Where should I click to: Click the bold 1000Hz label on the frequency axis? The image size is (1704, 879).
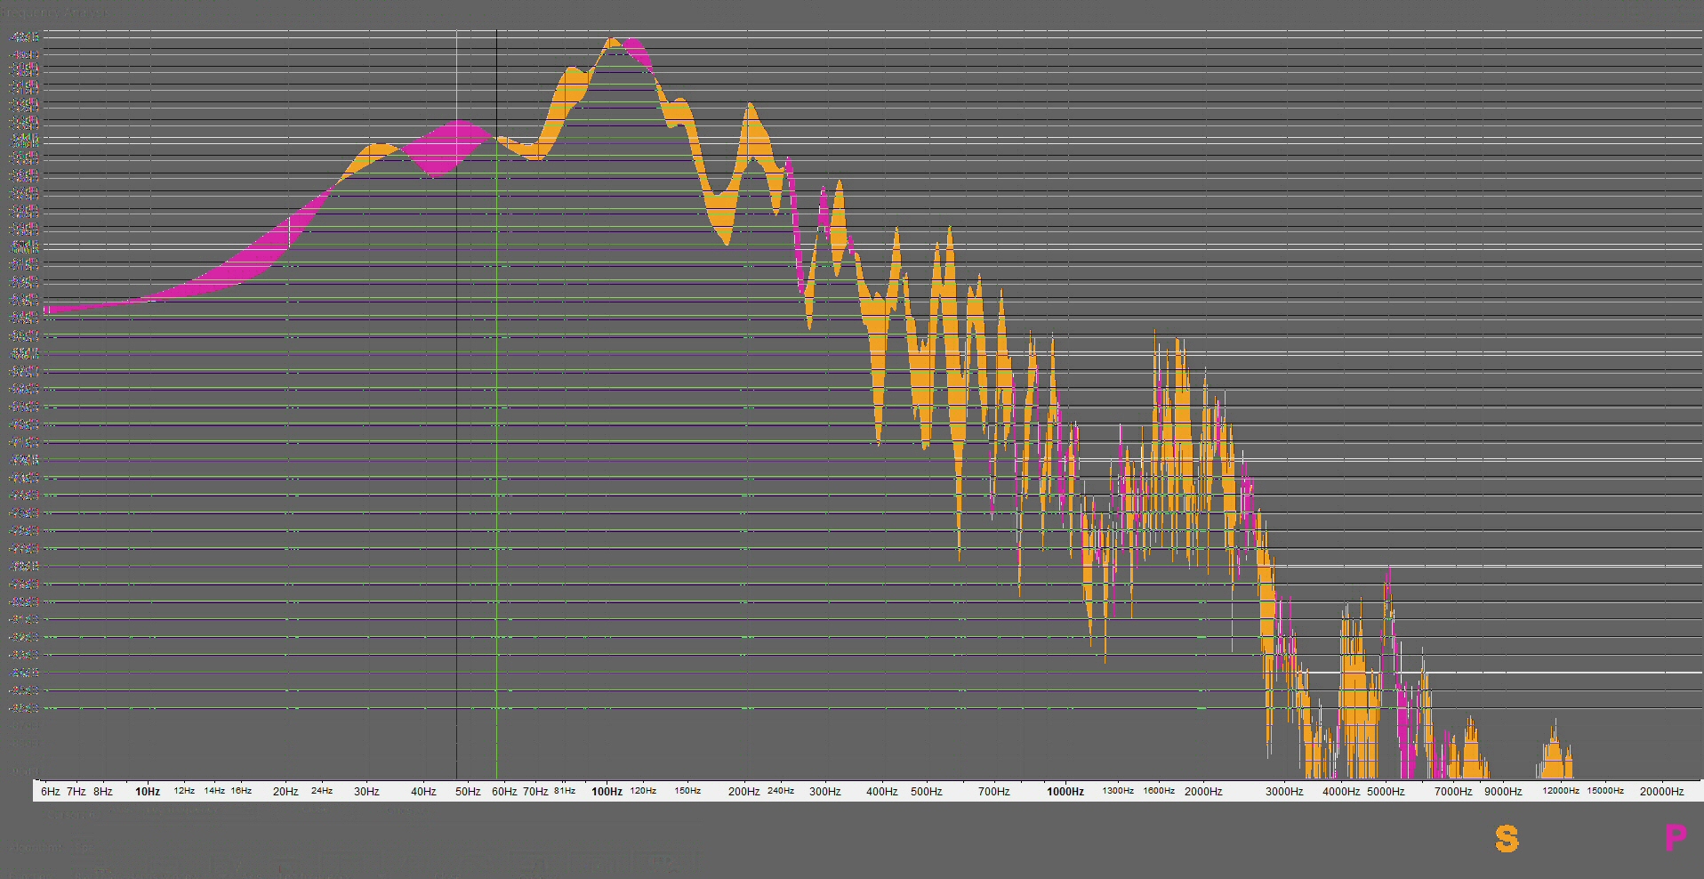click(1064, 791)
